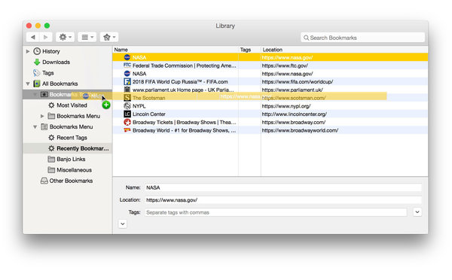Viewport: 452px width, 280px height.
Task: Expand the History tree item
Action: point(28,51)
